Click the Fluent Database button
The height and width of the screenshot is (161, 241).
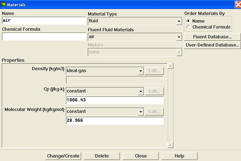point(212,37)
